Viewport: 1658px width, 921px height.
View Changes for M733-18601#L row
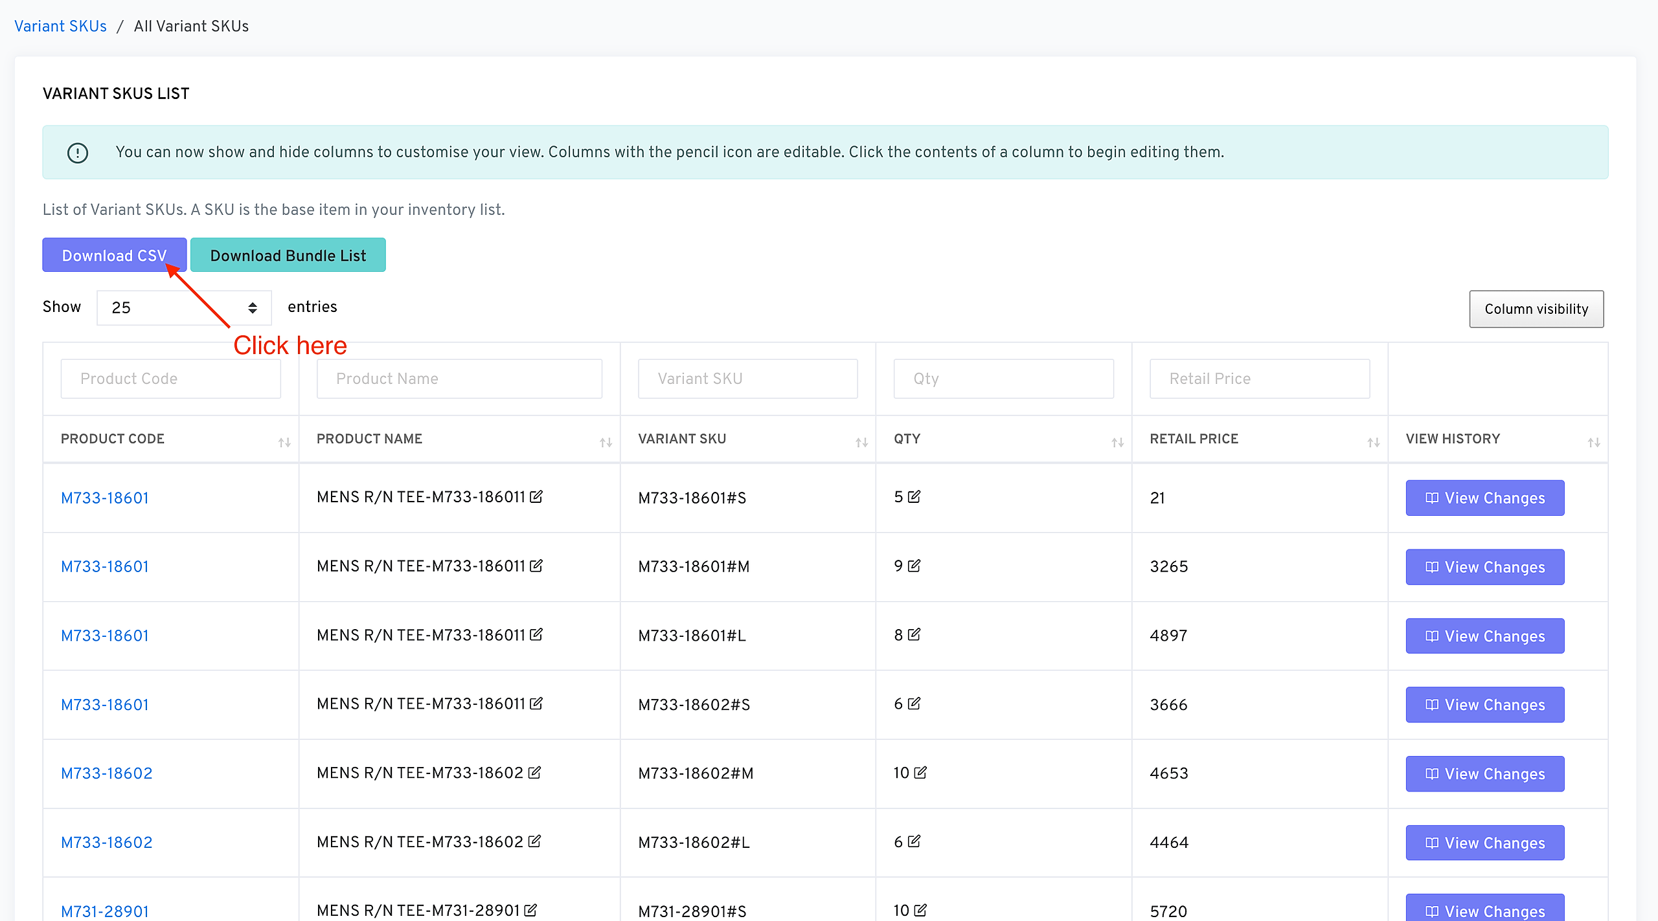point(1484,636)
